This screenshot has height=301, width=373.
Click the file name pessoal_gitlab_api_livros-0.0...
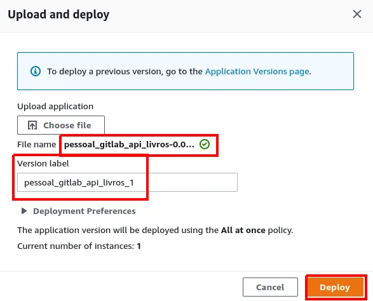tap(129, 144)
